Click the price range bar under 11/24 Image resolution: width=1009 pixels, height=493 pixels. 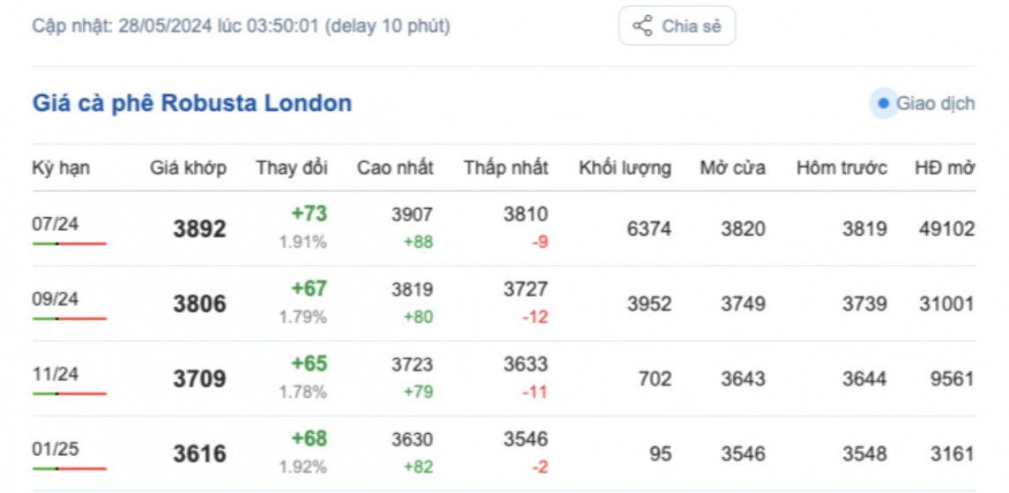70,392
